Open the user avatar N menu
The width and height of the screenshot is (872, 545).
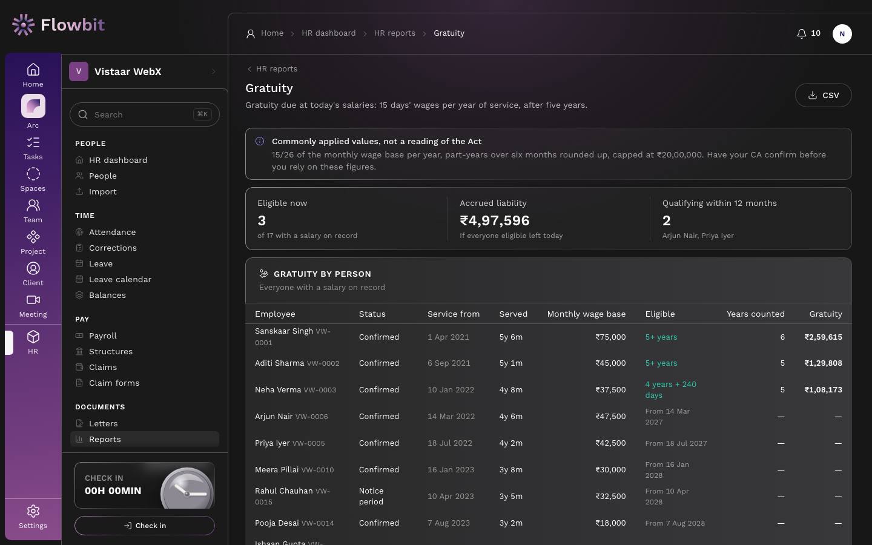point(842,34)
